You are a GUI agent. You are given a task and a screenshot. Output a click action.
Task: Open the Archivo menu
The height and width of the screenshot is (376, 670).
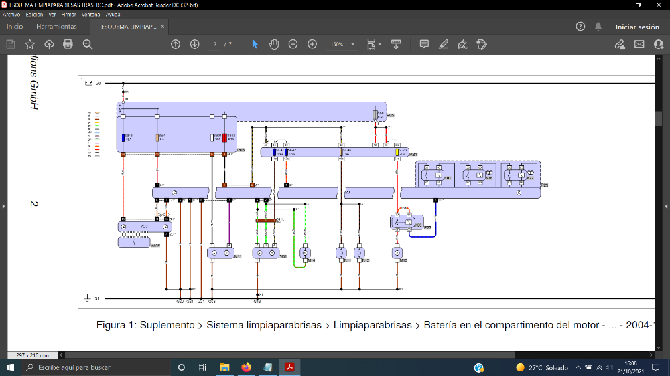(11, 15)
